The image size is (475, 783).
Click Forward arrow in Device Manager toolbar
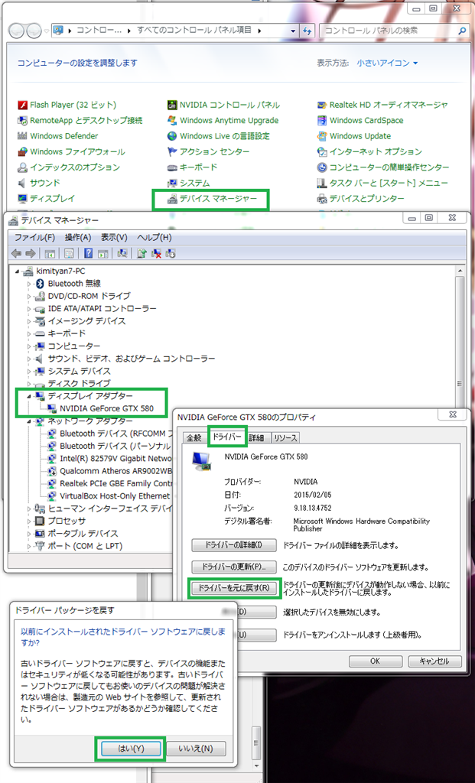coord(31,253)
